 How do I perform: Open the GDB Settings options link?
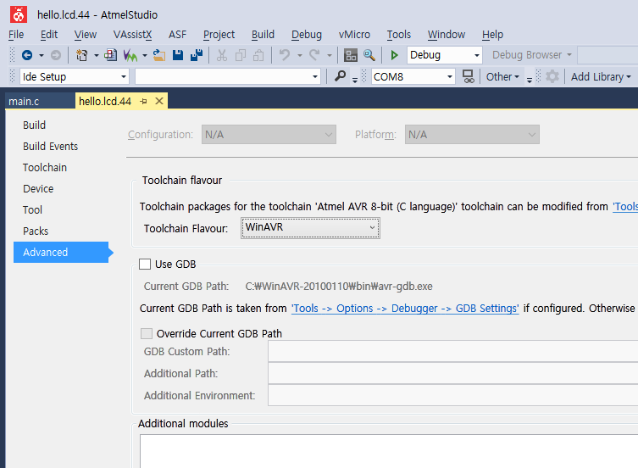405,309
